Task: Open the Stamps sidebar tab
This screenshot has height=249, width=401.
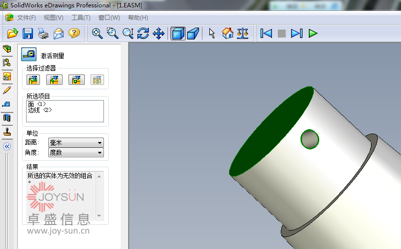Action: click(x=7, y=132)
